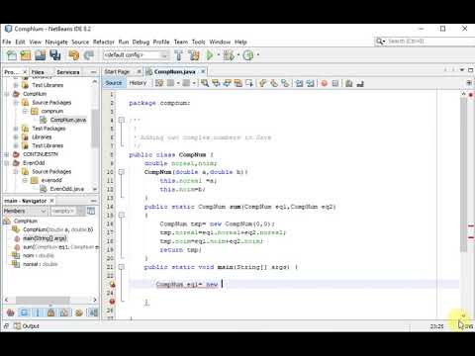Toggle Show Inherited Members in Navigator
The image size is (475, 356).
pyautogui.click(x=11, y=312)
